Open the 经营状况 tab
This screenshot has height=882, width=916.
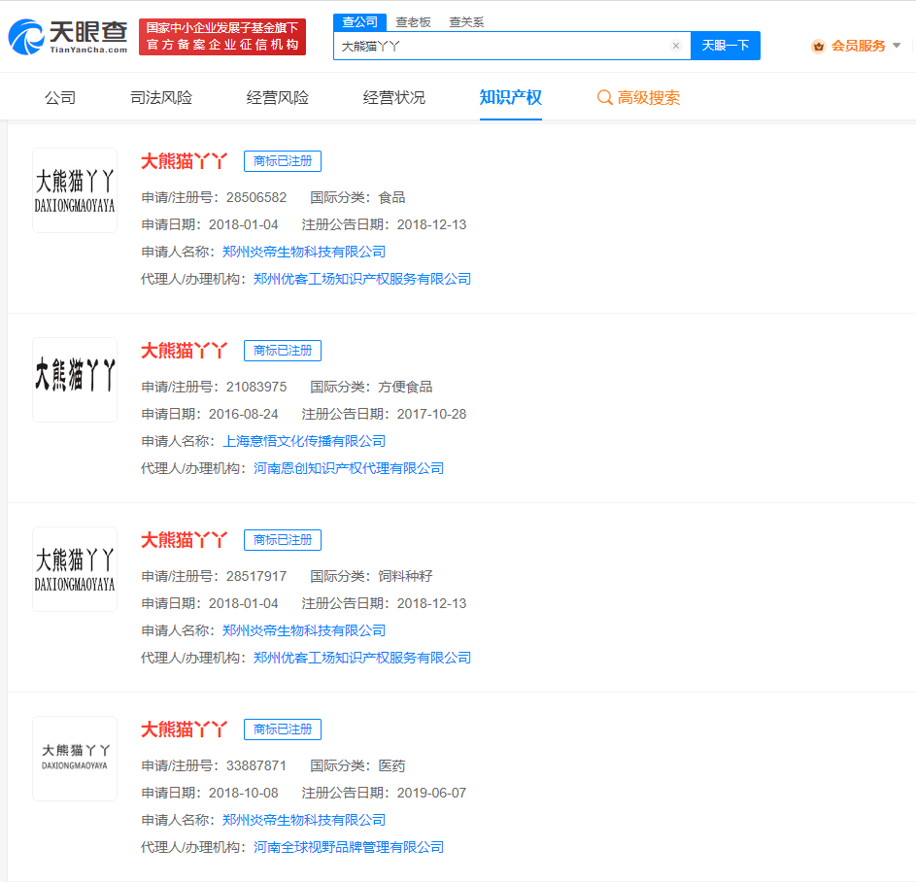point(394,97)
